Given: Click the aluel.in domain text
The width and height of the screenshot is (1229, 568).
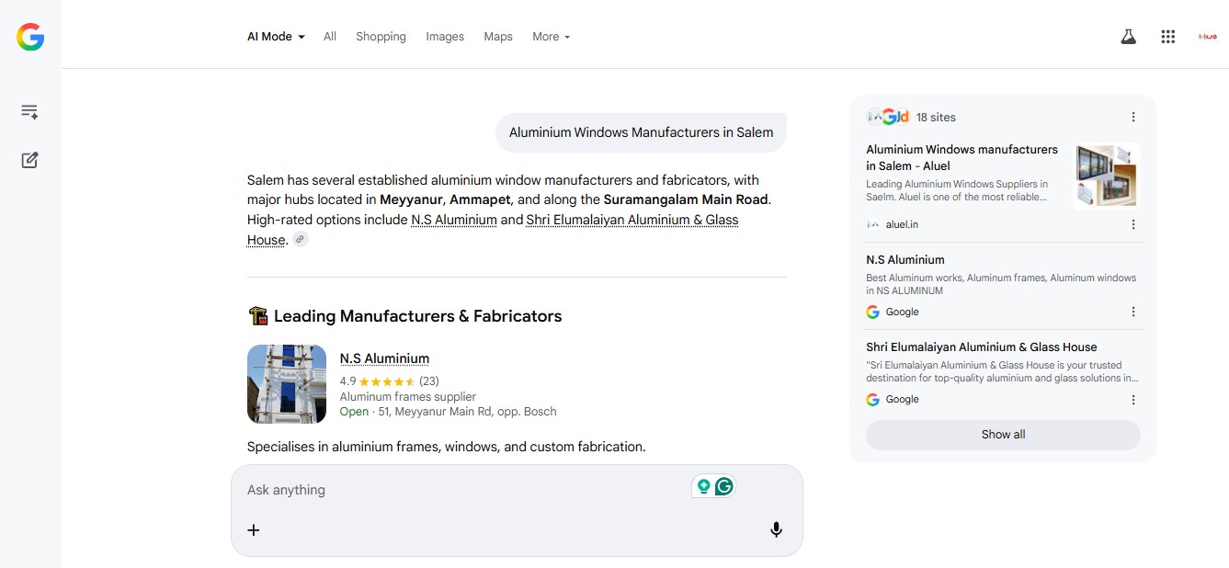Looking at the screenshot, I should coord(902,224).
